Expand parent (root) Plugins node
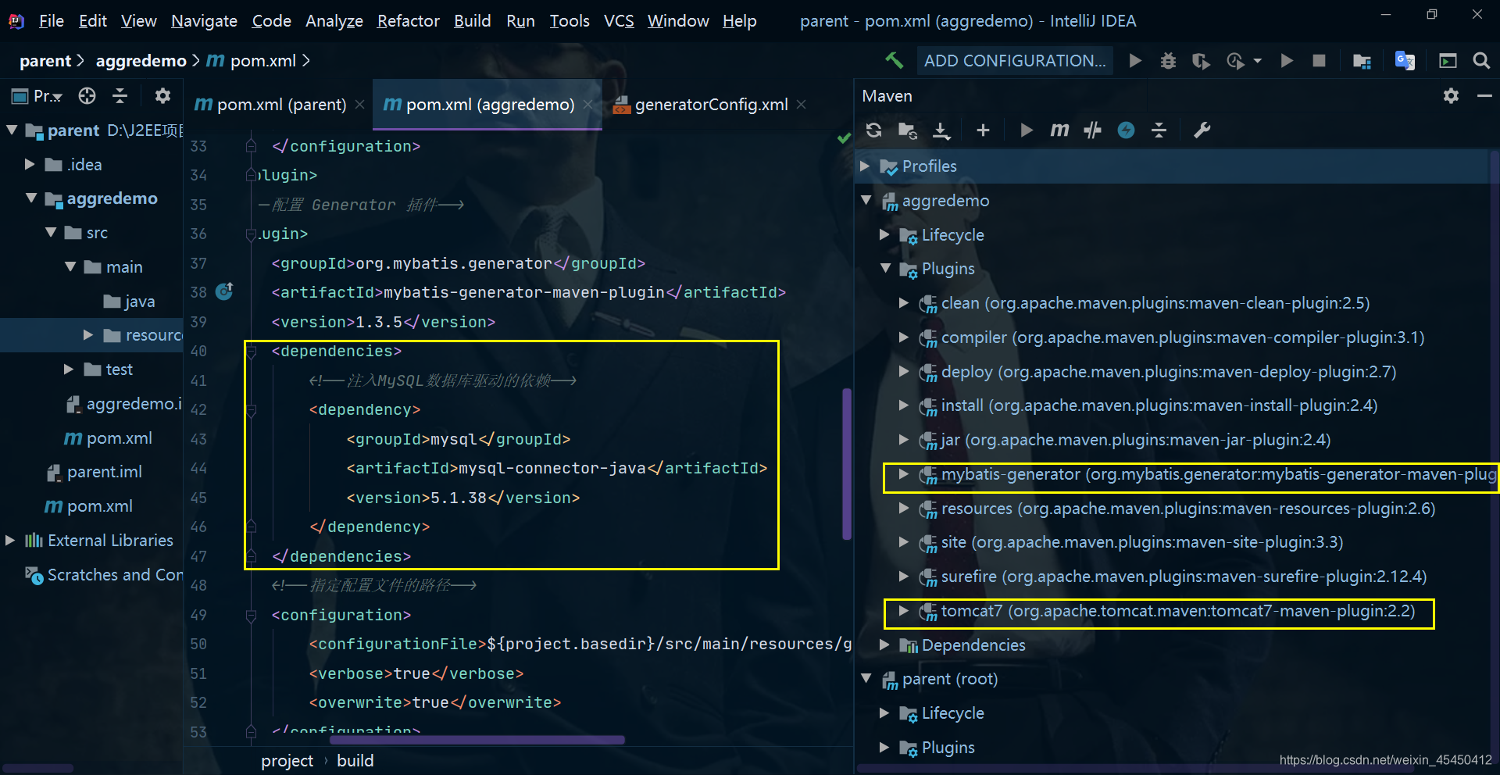Image resolution: width=1500 pixels, height=775 pixels. (x=884, y=747)
